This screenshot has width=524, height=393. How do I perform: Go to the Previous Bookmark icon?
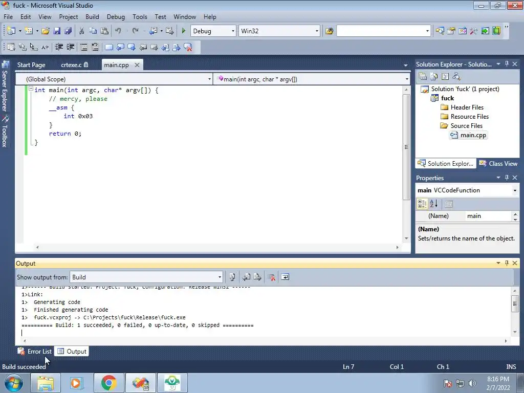coord(120,47)
